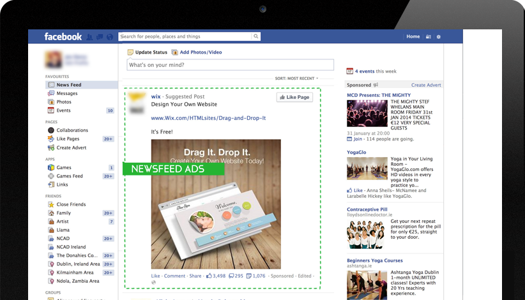
Task: Click the Like Page button
Action: tap(294, 97)
